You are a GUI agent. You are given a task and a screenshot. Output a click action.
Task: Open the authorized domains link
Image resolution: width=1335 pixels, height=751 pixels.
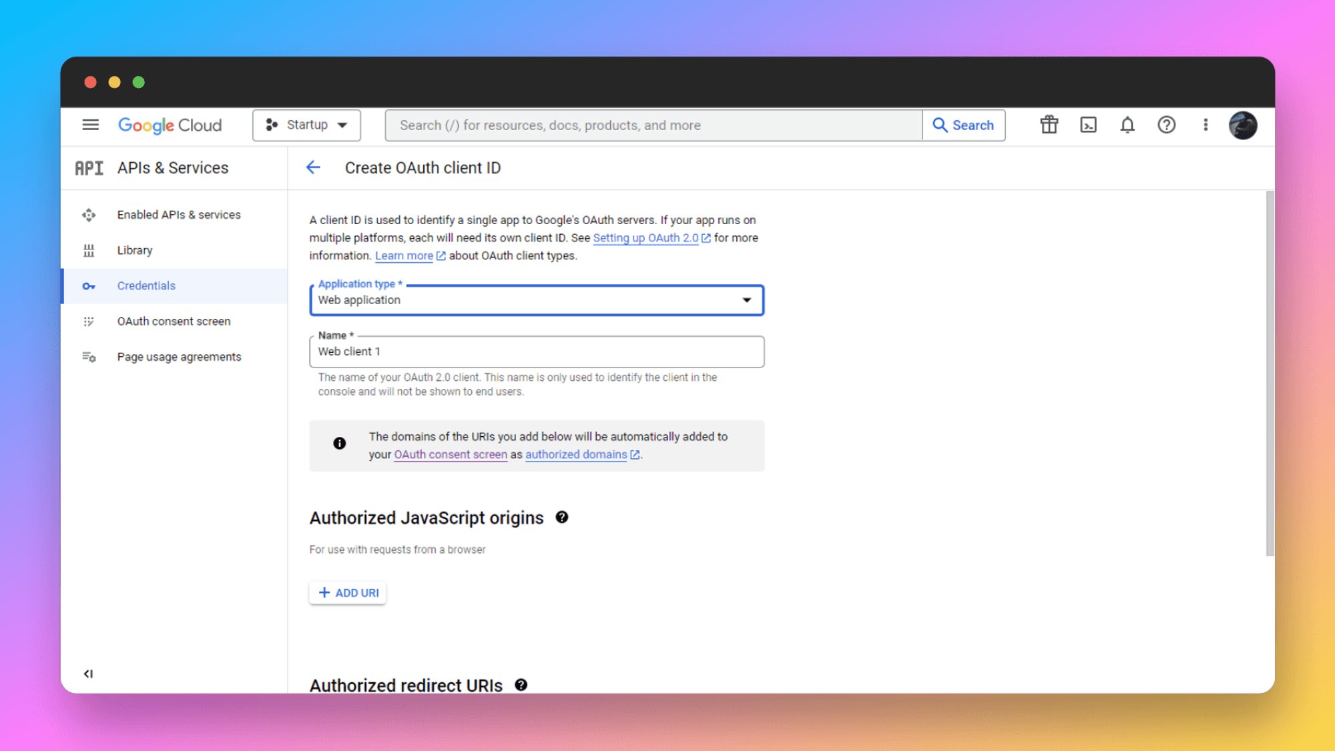pos(575,454)
